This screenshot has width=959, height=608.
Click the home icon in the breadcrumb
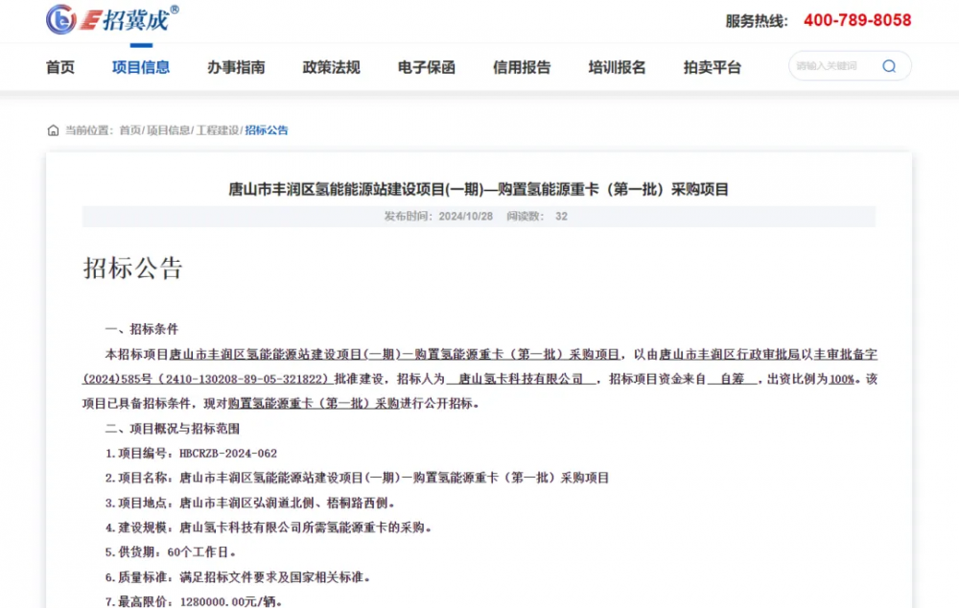(53, 130)
